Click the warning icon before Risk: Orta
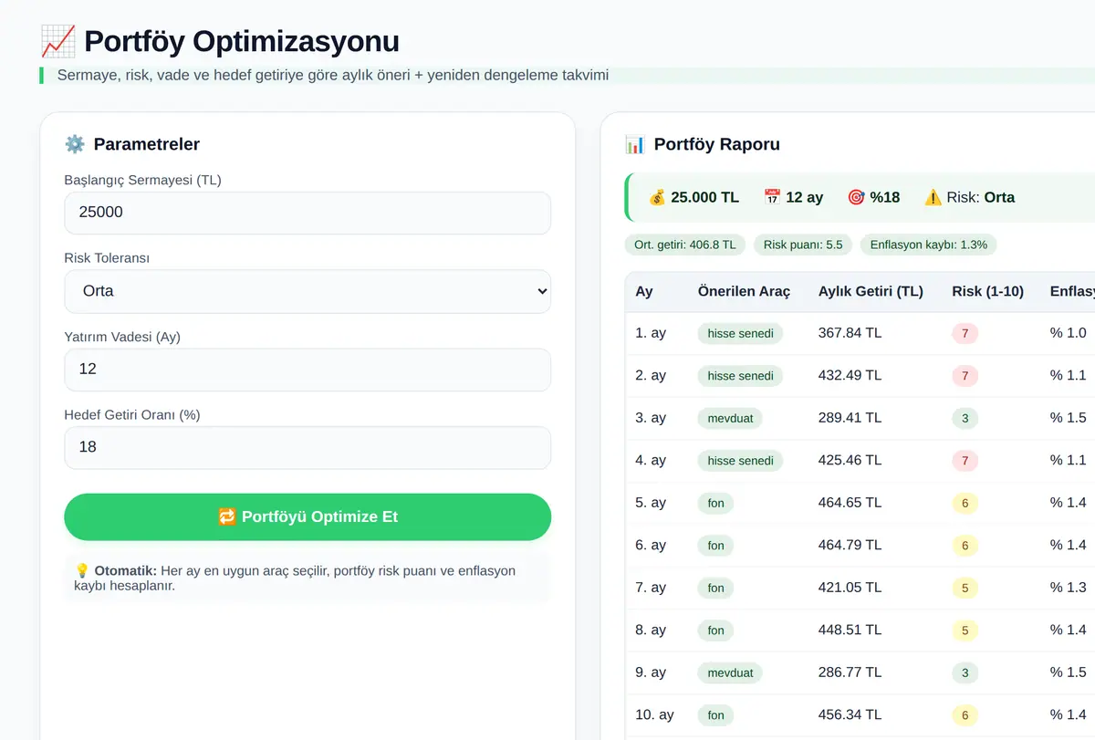The width and height of the screenshot is (1095, 740). tap(933, 197)
